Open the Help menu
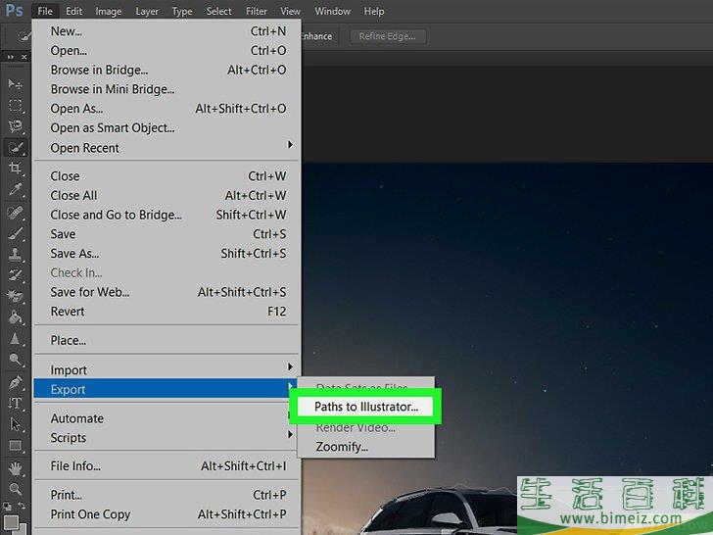This screenshot has height=535, width=713. (x=374, y=11)
